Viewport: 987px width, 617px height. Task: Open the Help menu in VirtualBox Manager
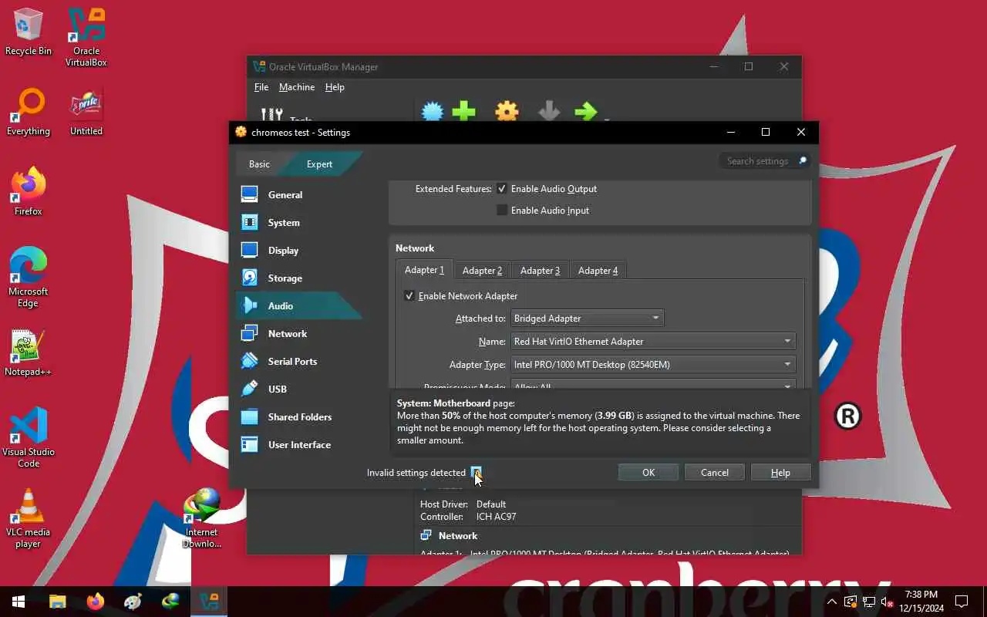(x=335, y=87)
